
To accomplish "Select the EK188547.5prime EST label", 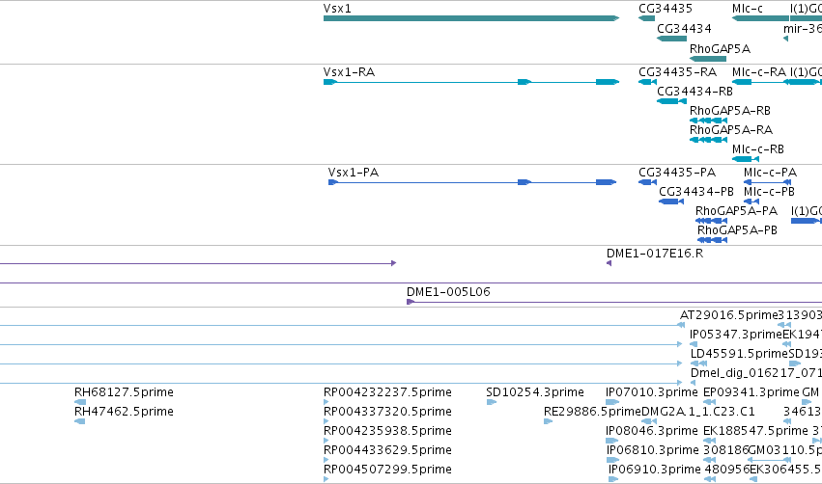I will click(755, 431).
